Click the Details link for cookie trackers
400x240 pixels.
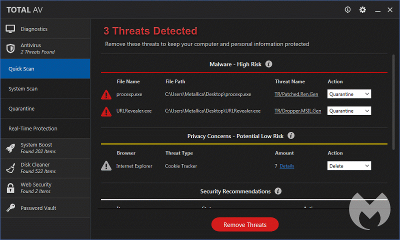coord(286,166)
